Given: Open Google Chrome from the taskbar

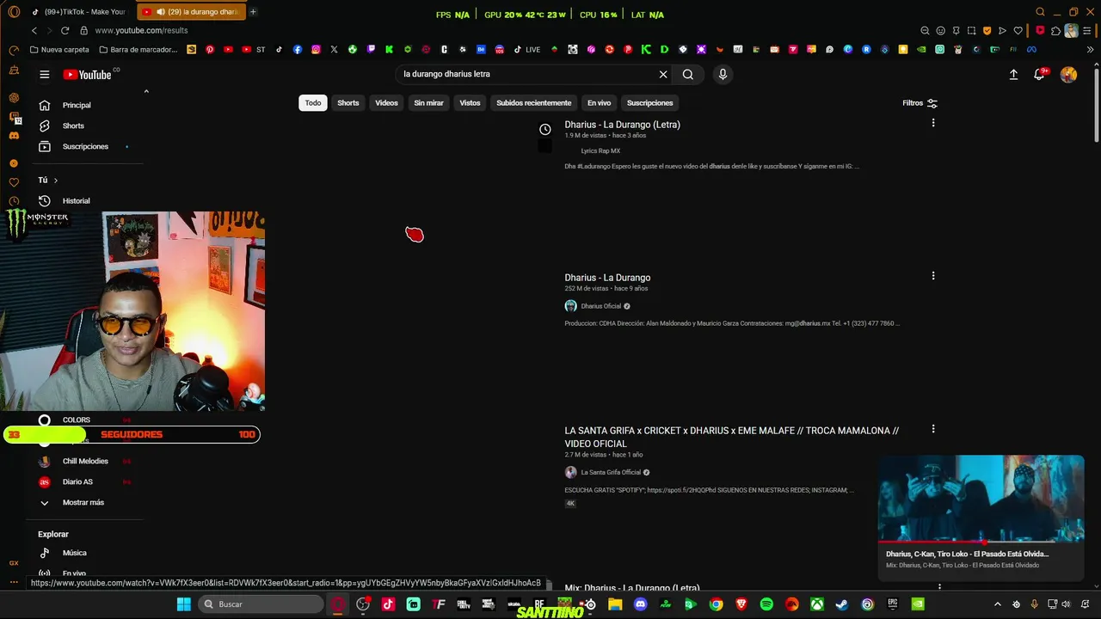Looking at the screenshot, I should click(x=716, y=604).
